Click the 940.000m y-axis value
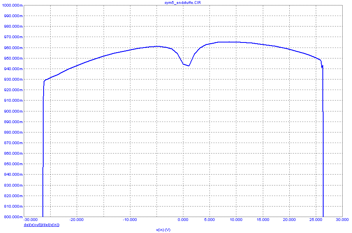This screenshot has height=233, width=352. (x=14, y=69)
